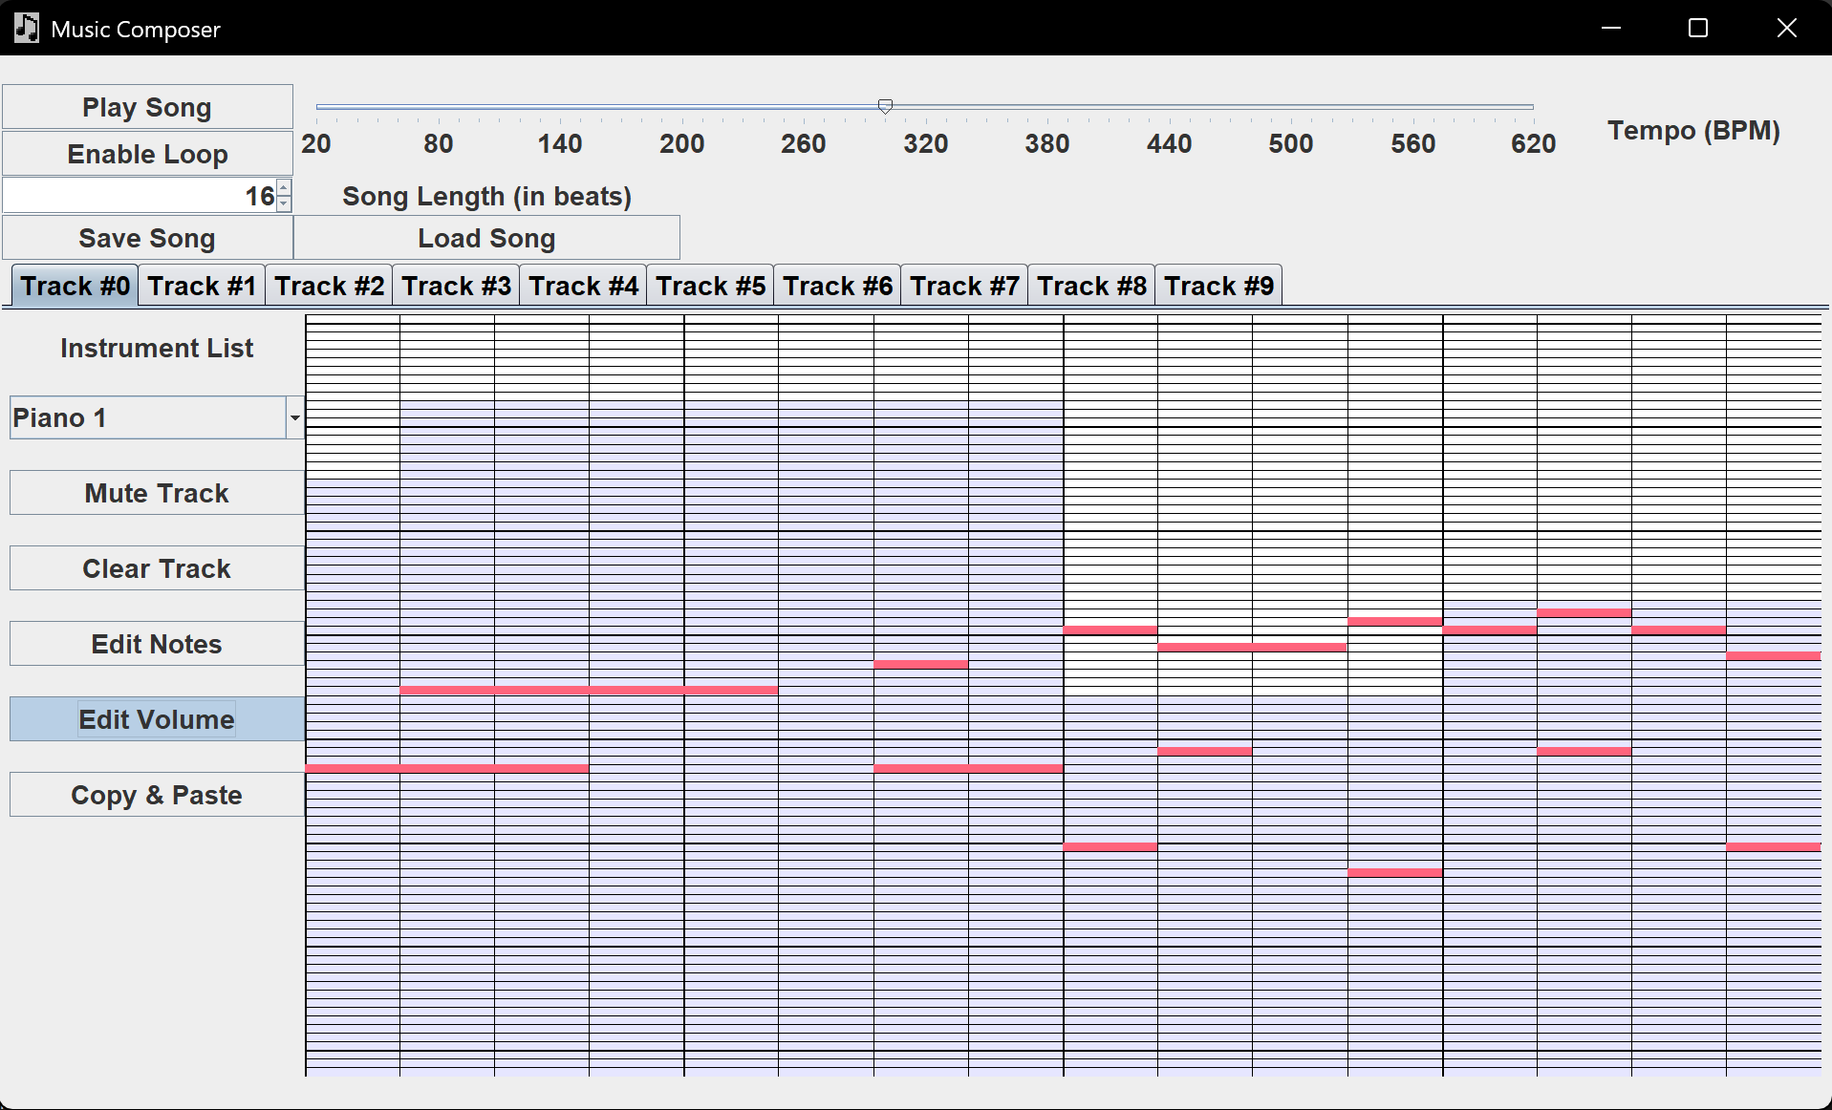1832x1110 pixels.
Task: Click the song length input field
Action: click(x=140, y=196)
